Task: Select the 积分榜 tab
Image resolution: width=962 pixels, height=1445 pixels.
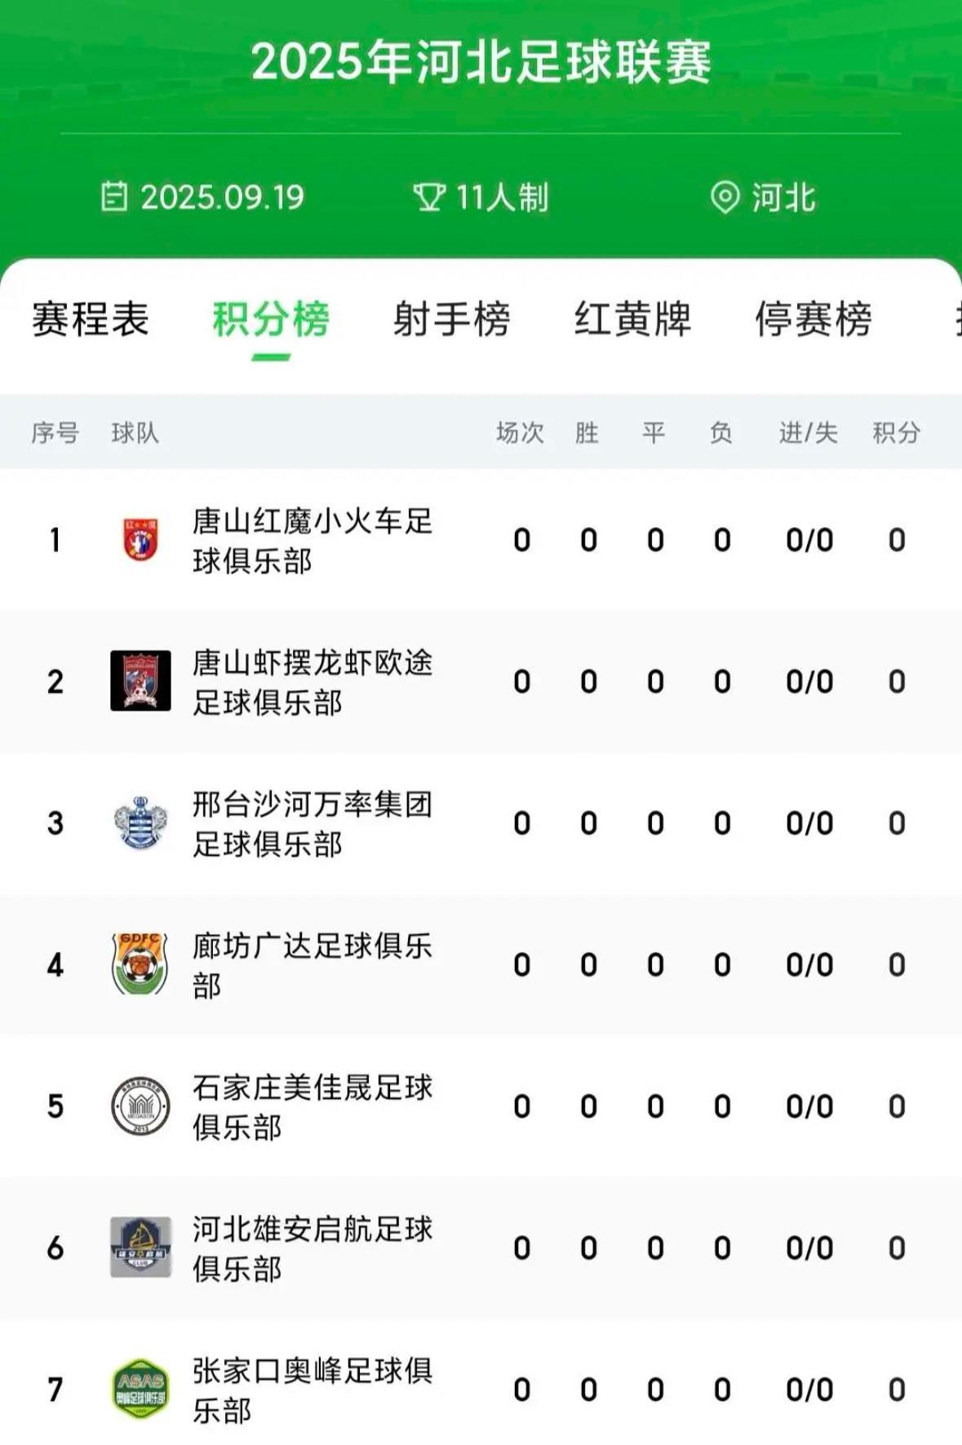Action: [x=271, y=319]
